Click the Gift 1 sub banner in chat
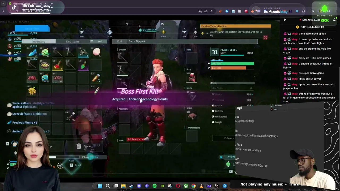Image resolution: width=340 pixels, height=191 pixels. click(310, 27)
